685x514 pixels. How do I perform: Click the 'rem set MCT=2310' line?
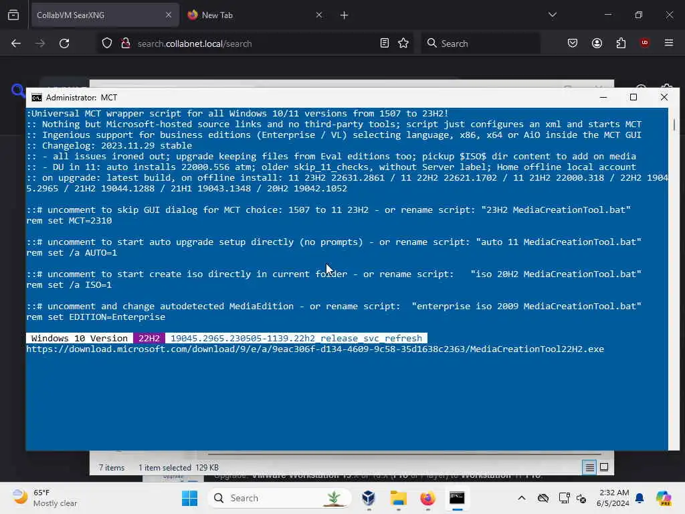(x=69, y=220)
